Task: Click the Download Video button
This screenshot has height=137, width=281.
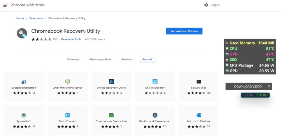Action: coord(248,86)
